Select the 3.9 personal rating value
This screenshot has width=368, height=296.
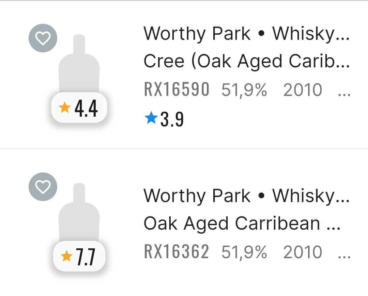[172, 119]
